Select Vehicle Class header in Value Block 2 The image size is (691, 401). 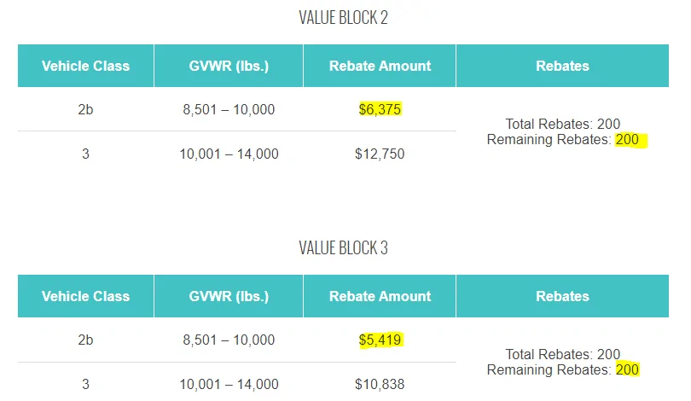pyautogui.click(x=85, y=66)
